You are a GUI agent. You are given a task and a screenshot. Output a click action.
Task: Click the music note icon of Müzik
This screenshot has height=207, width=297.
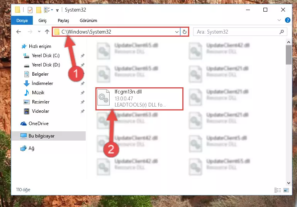coord(27,93)
